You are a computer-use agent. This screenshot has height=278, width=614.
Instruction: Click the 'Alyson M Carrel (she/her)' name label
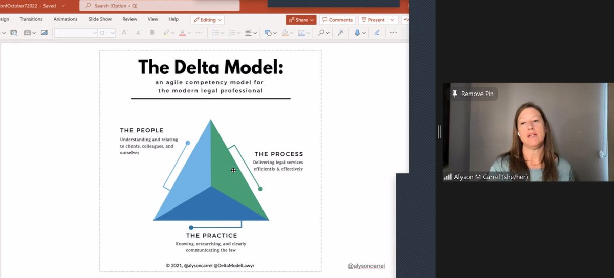pos(491,177)
